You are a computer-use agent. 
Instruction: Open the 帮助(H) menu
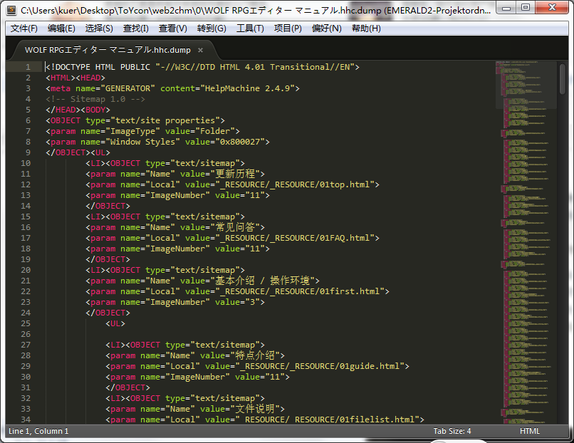pos(366,28)
